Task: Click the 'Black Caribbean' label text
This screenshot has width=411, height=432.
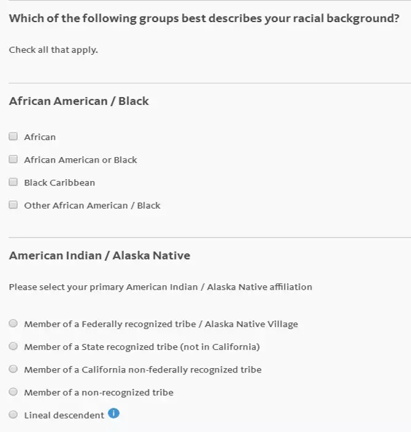Action: point(60,183)
